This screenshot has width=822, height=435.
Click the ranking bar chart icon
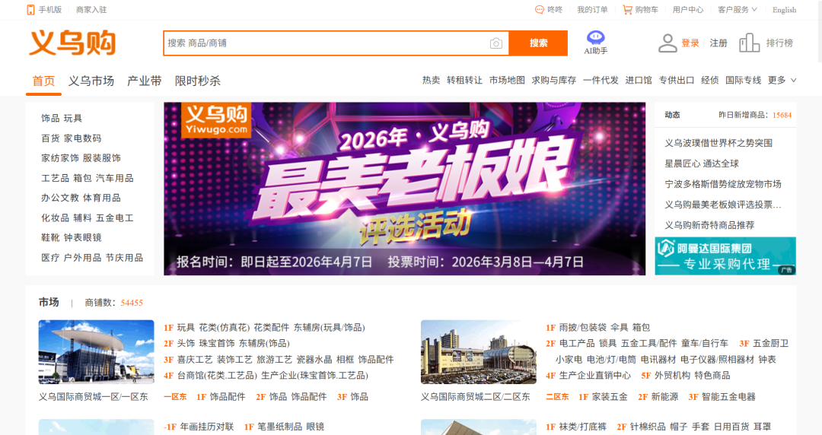(x=749, y=43)
